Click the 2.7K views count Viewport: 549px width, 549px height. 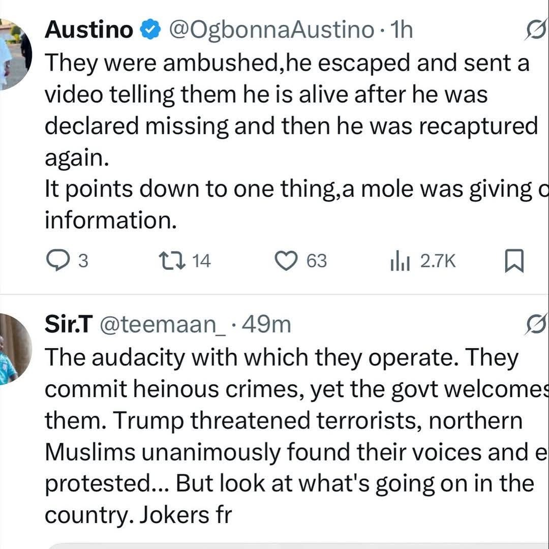pyautogui.click(x=438, y=261)
